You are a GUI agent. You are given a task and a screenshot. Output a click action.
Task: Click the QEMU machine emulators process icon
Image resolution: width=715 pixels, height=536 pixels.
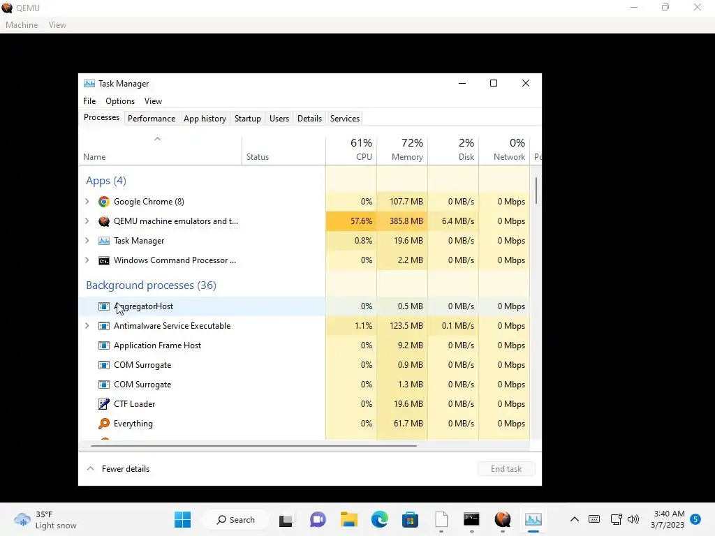[104, 221]
